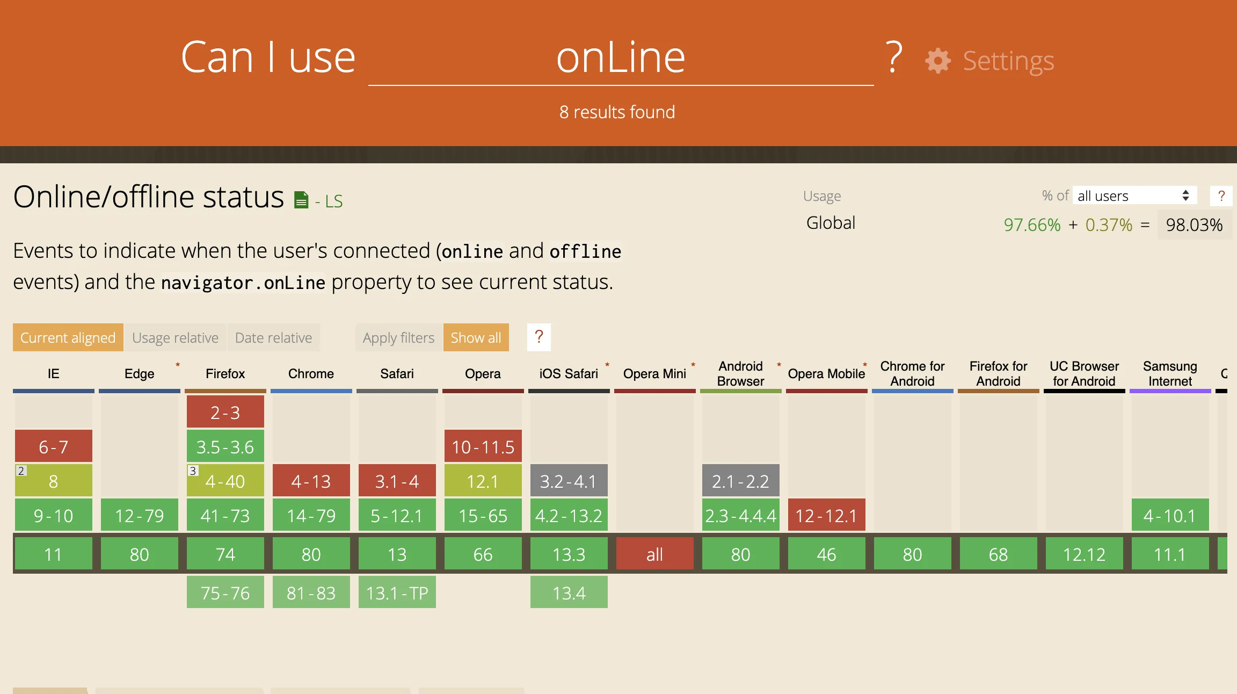Select the Safari 5-12.1 cell
The height and width of the screenshot is (694, 1237).
(x=397, y=515)
